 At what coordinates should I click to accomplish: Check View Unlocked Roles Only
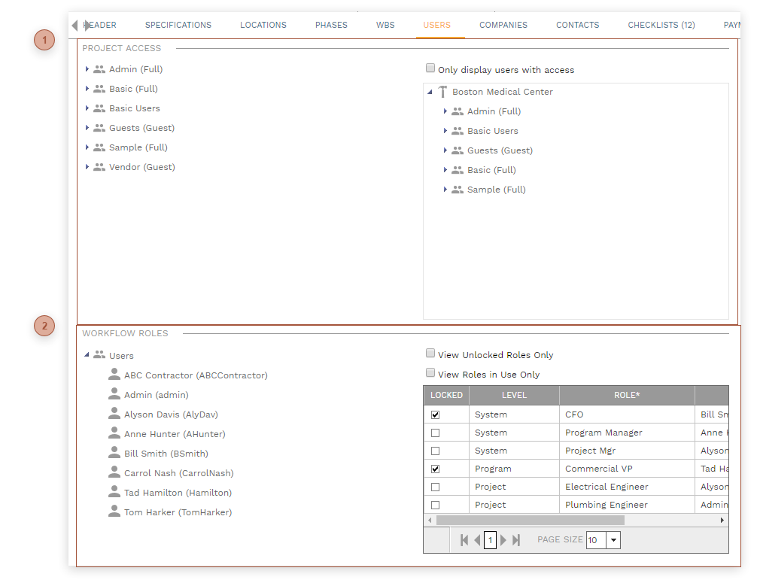click(x=430, y=353)
